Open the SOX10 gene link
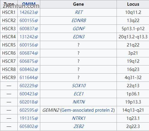This screenshot has width=149, height=131. [x=79, y=86]
